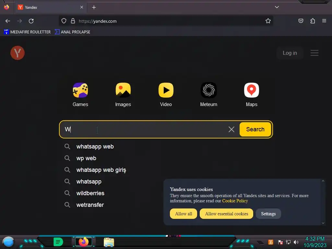The width and height of the screenshot is (332, 249).
Task: Click the taskbar clock 4:32 PM
Action: tap(315, 239)
